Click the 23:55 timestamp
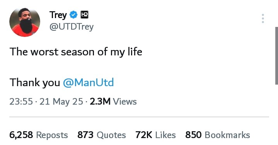This screenshot has height=145, width=278. point(21,102)
